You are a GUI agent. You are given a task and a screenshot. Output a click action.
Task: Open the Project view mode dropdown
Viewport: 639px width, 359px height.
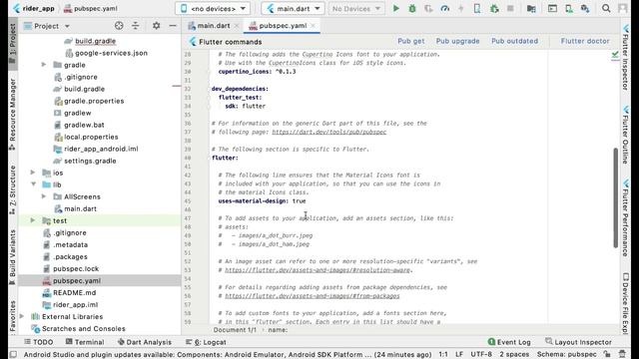pos(47,26)
